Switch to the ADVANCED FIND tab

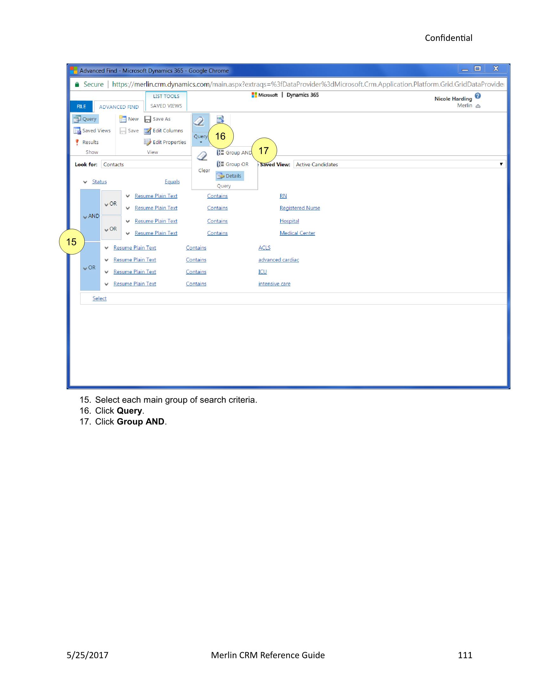tap(120, 107)
